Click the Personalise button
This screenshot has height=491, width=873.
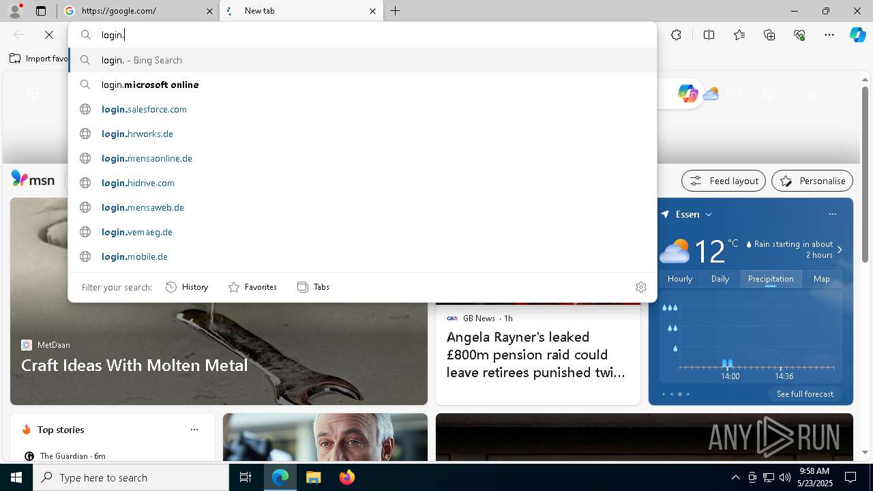point(812,181)
